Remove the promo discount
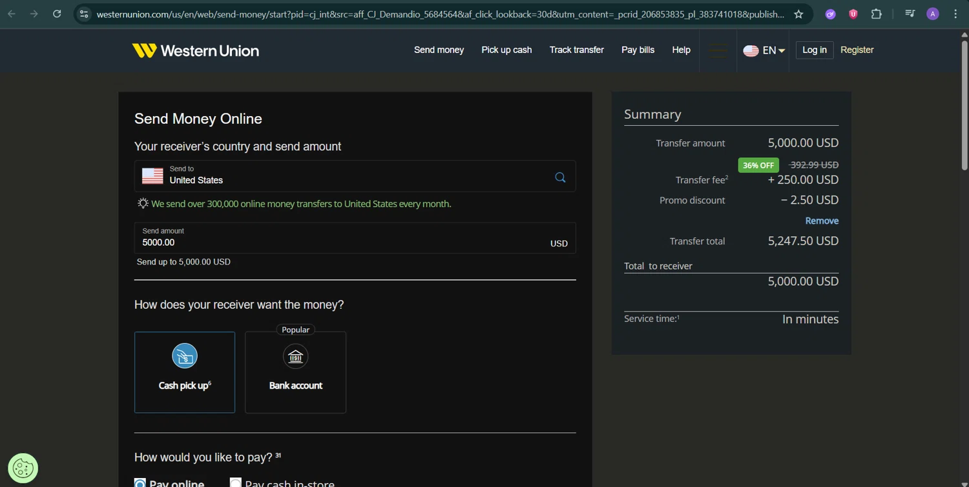 click(822, 221)
